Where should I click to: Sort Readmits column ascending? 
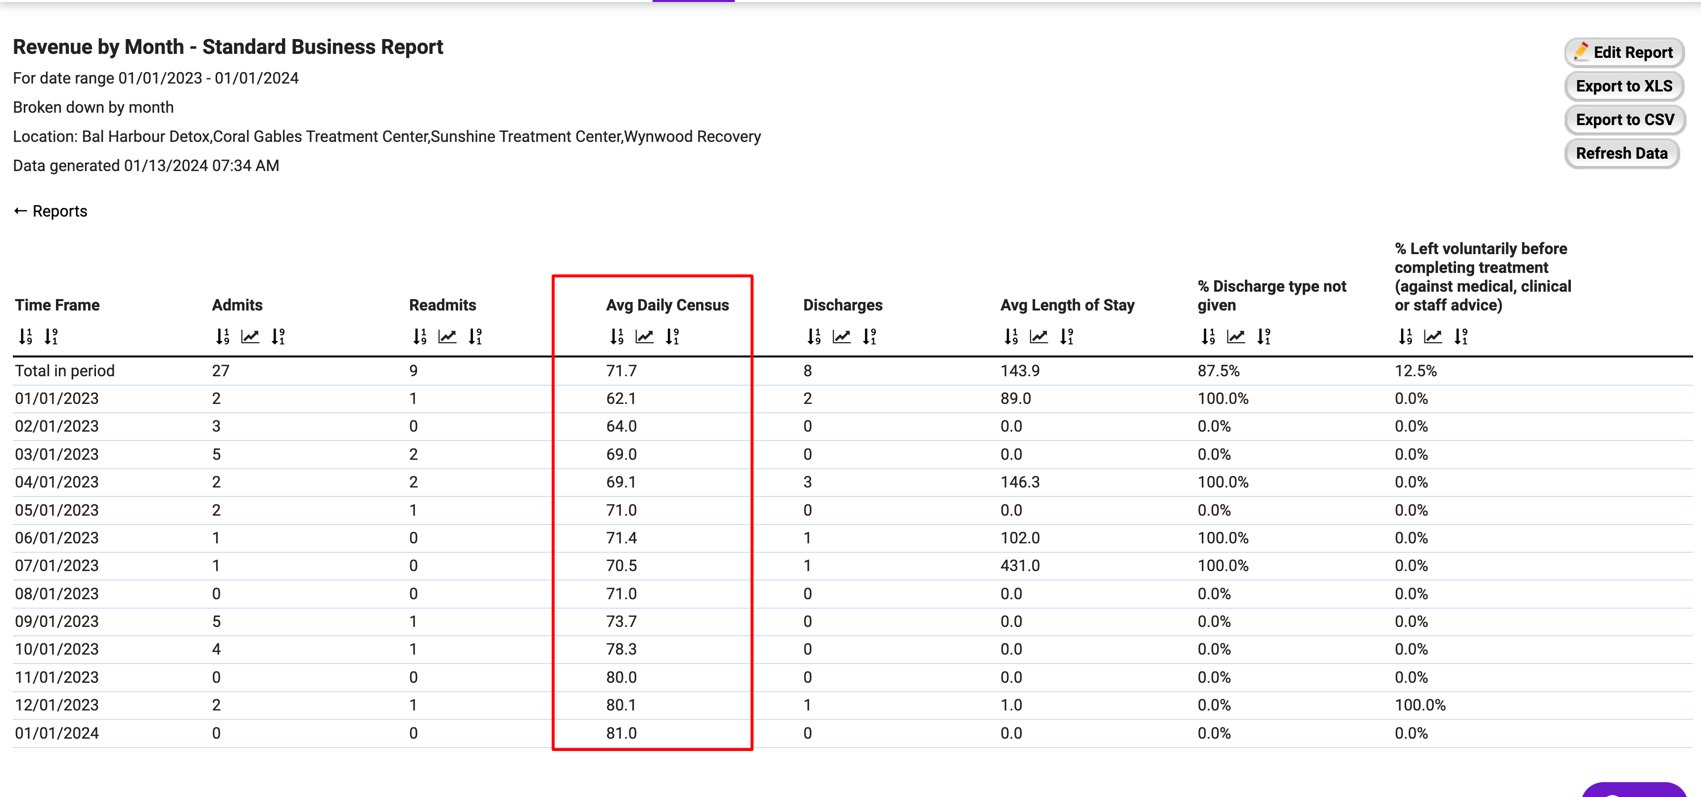420,337
